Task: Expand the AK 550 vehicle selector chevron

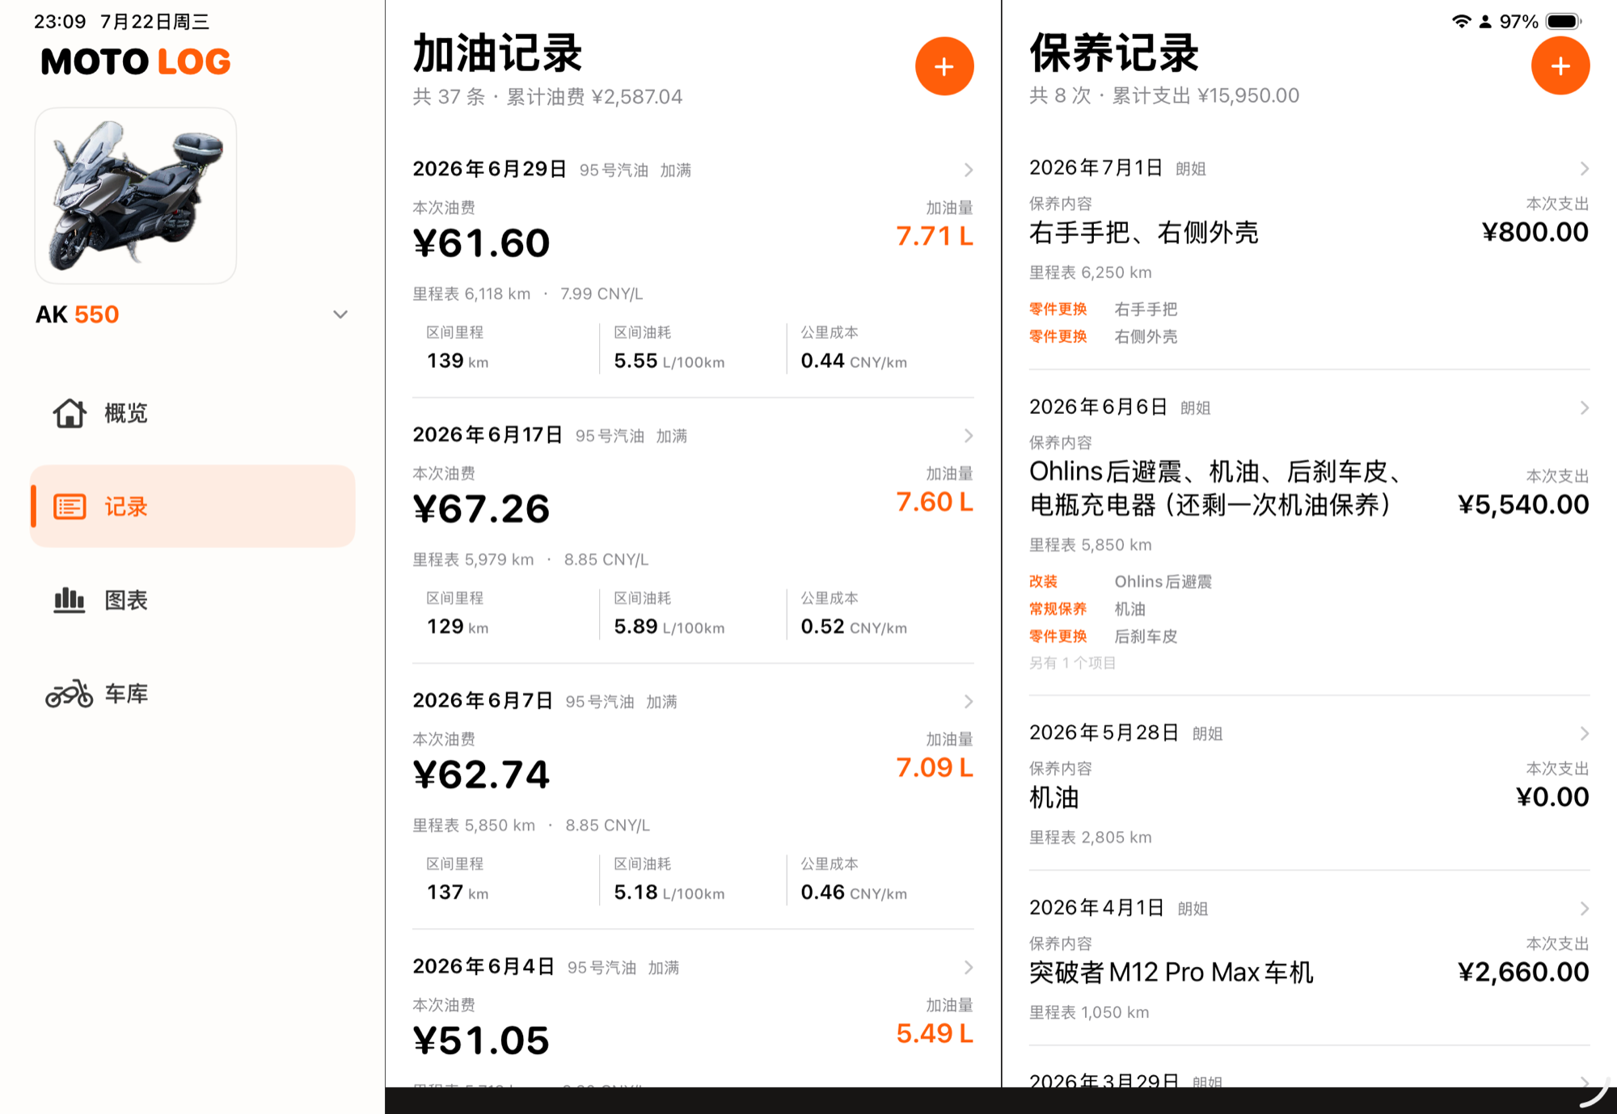Action: [340, 314]
